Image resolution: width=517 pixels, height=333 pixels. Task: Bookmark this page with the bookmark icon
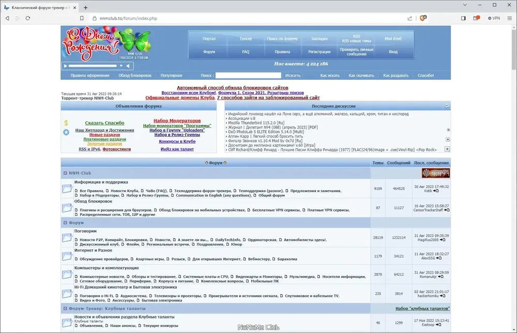click(x=82, y=19)
